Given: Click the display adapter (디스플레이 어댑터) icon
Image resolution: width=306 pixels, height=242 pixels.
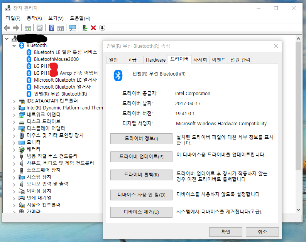Looking at the screenshot, I should pos(22,129).
